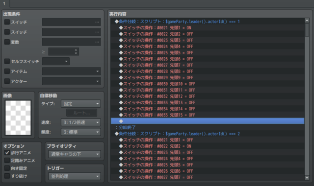314x186 pixels.
Task: Select event page tab 1
Action: (4, 3)
